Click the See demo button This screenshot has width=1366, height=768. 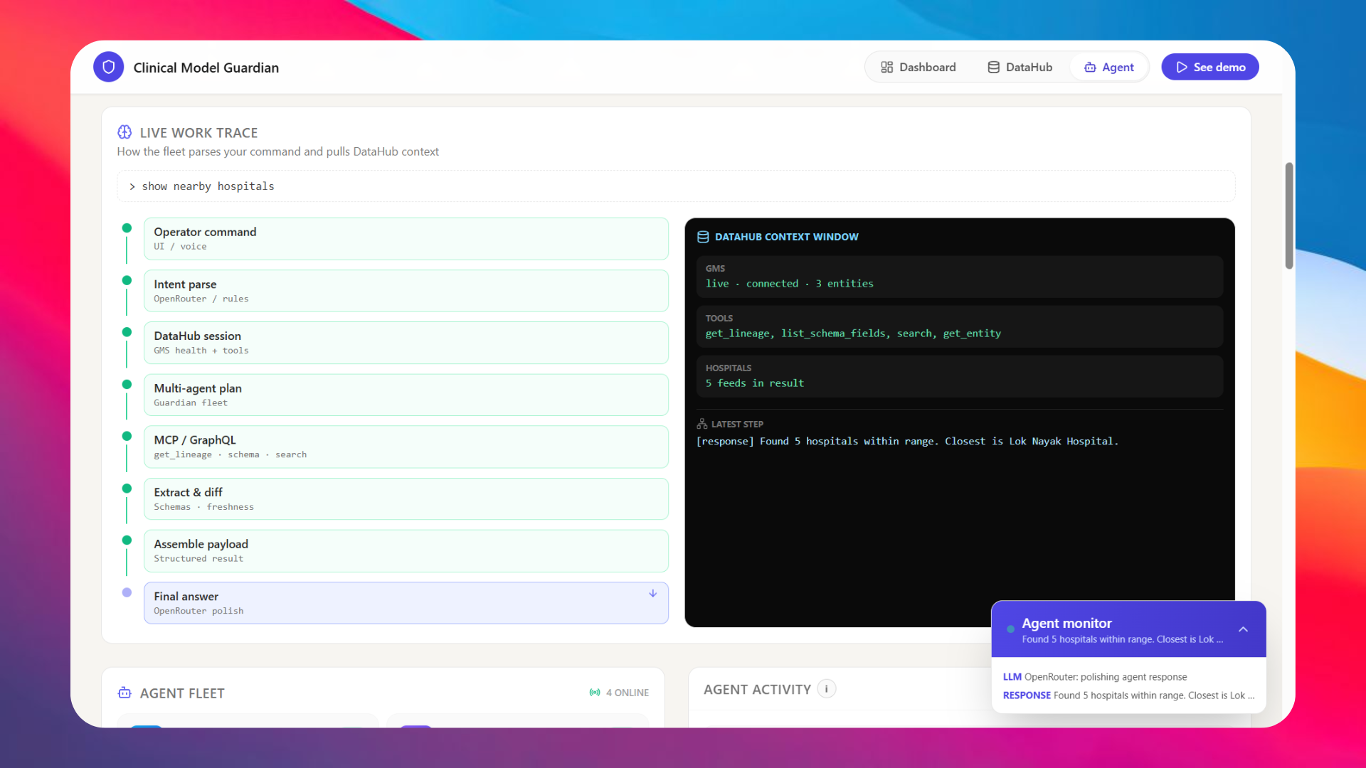(x=1210, y=67)
